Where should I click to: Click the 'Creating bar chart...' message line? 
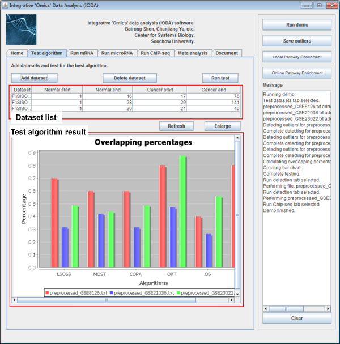click(283, 168)
